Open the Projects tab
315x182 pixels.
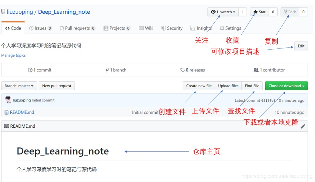pyautogui.click(x=117, y=28)
